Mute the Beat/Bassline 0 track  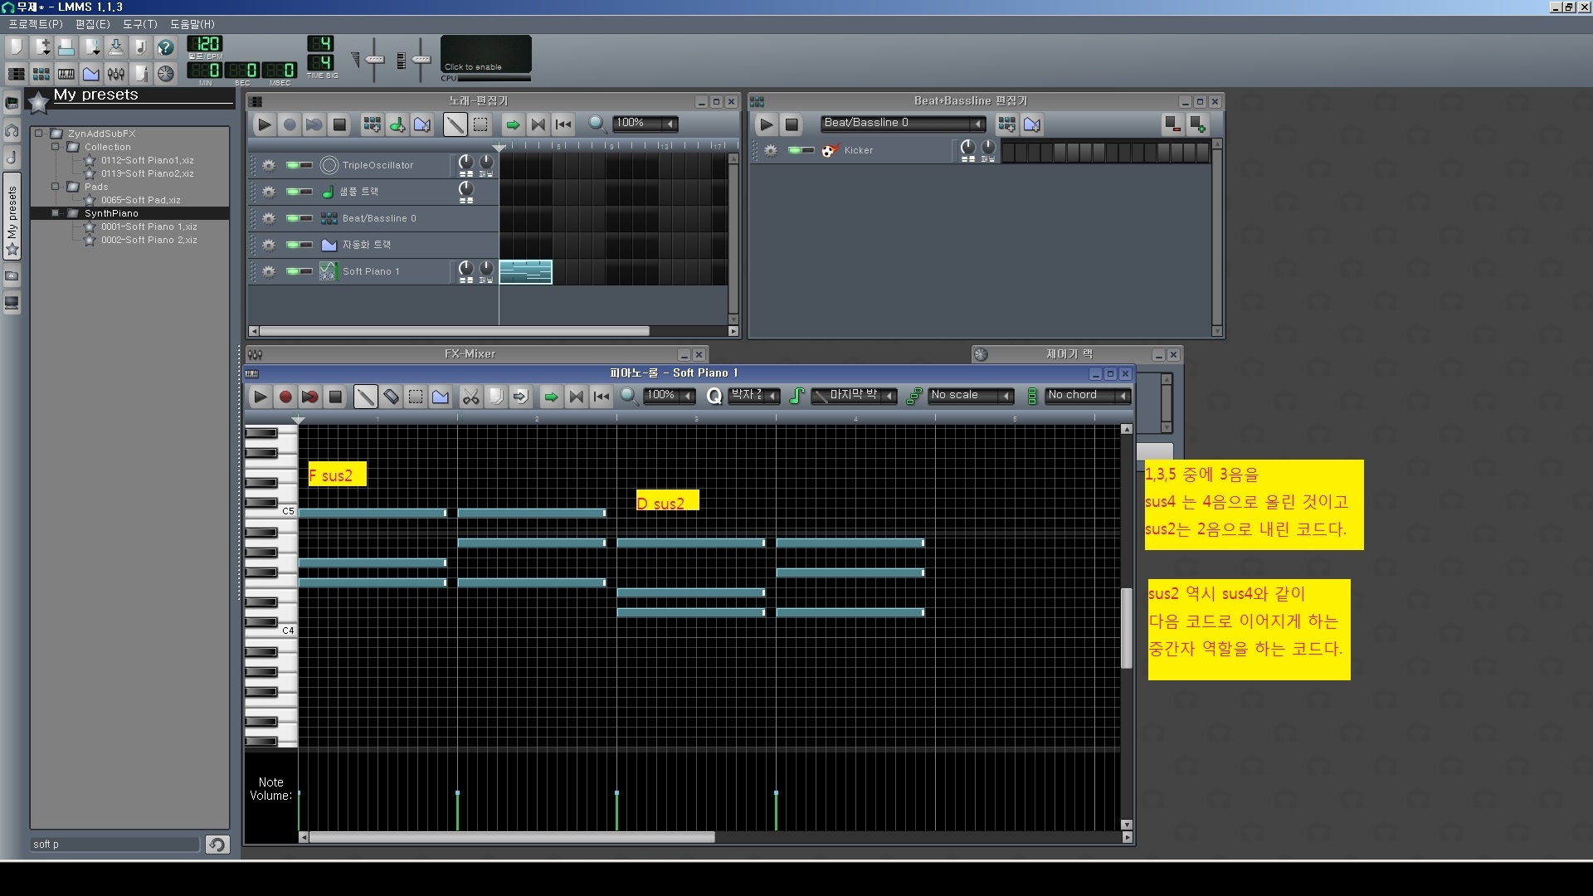click(x=292, y=218)
